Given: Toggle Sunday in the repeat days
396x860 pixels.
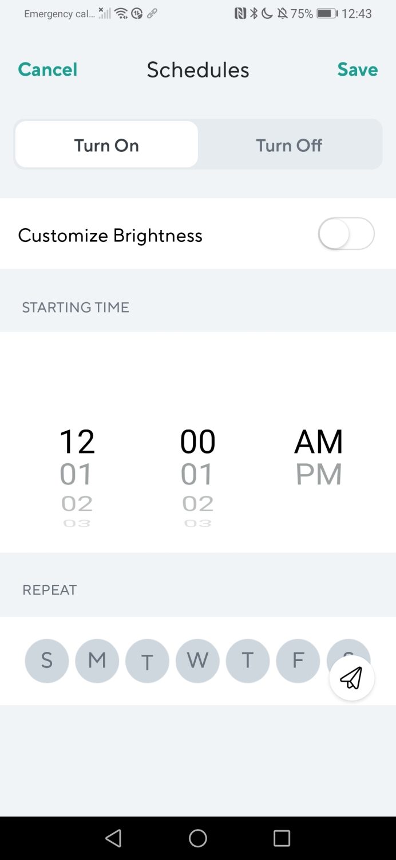Looking at the screenshot, I should click(47, 661).
